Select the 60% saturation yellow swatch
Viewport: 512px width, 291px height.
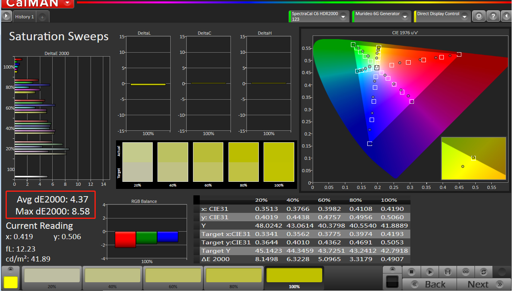pos(173,276)
